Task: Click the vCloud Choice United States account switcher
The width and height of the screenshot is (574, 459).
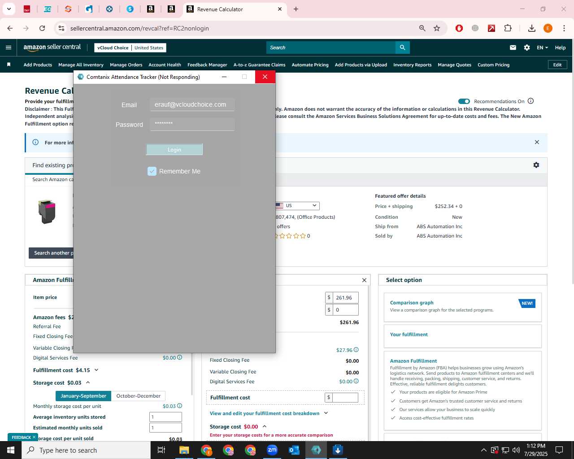Action: coord(130,48)
